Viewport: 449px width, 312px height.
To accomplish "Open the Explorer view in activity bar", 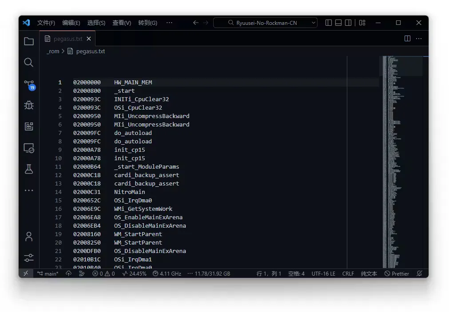I will 29,41.
